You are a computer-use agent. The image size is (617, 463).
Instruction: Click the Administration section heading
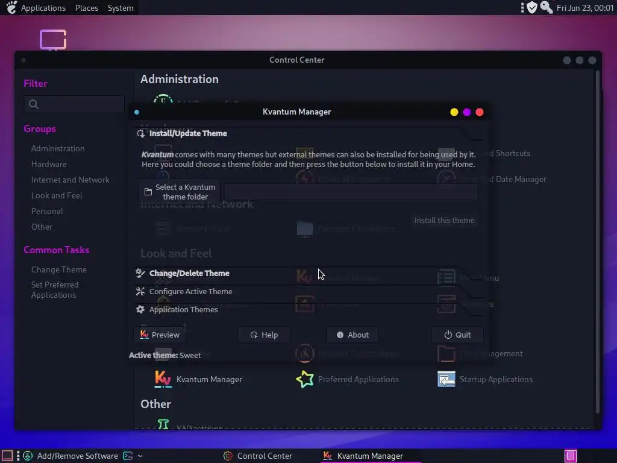point(180,79)
